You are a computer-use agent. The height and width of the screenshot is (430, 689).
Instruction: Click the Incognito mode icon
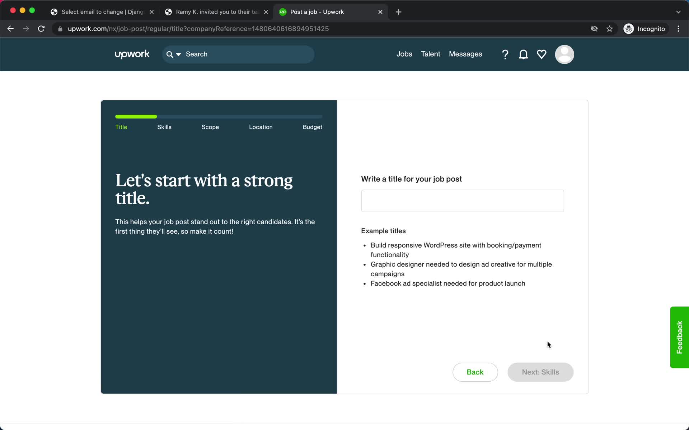point(628,29)
